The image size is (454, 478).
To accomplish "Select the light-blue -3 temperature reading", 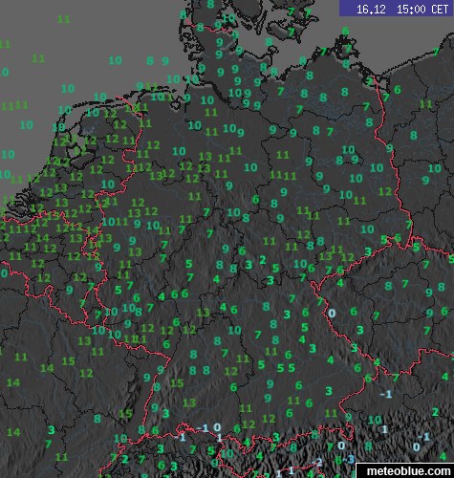I will [349, 460].
